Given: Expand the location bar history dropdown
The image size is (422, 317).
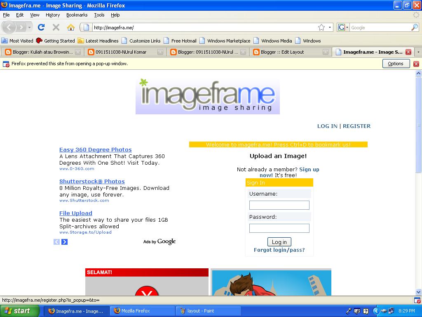Looking at the screenshot, I should point(330,27).
